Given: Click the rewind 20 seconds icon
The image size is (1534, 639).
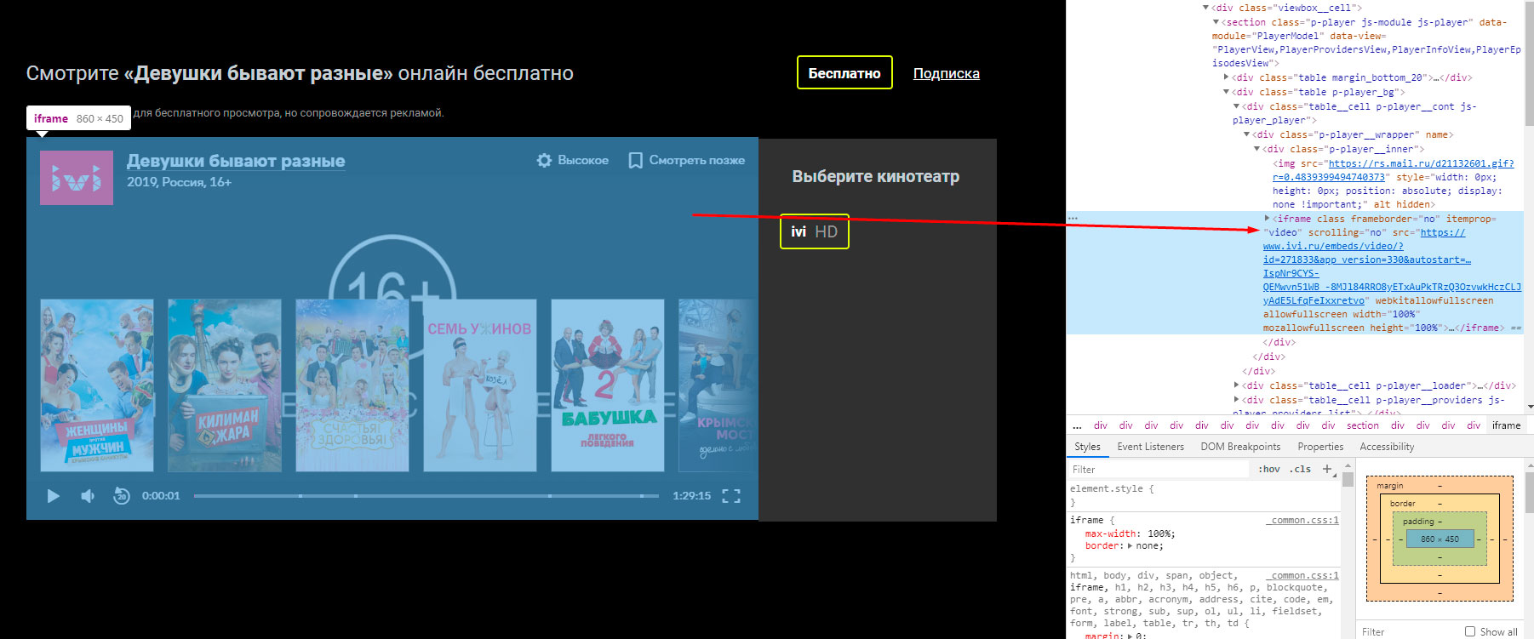Looking at the screenshot, I should 122,496.
